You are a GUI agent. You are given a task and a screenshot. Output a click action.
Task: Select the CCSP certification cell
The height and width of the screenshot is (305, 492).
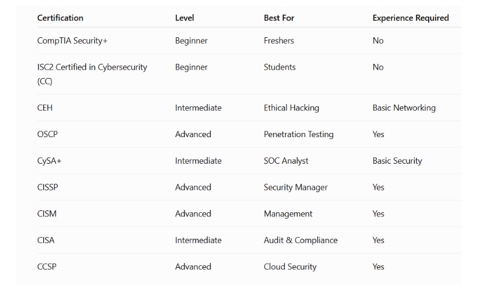tap(47, 267)
